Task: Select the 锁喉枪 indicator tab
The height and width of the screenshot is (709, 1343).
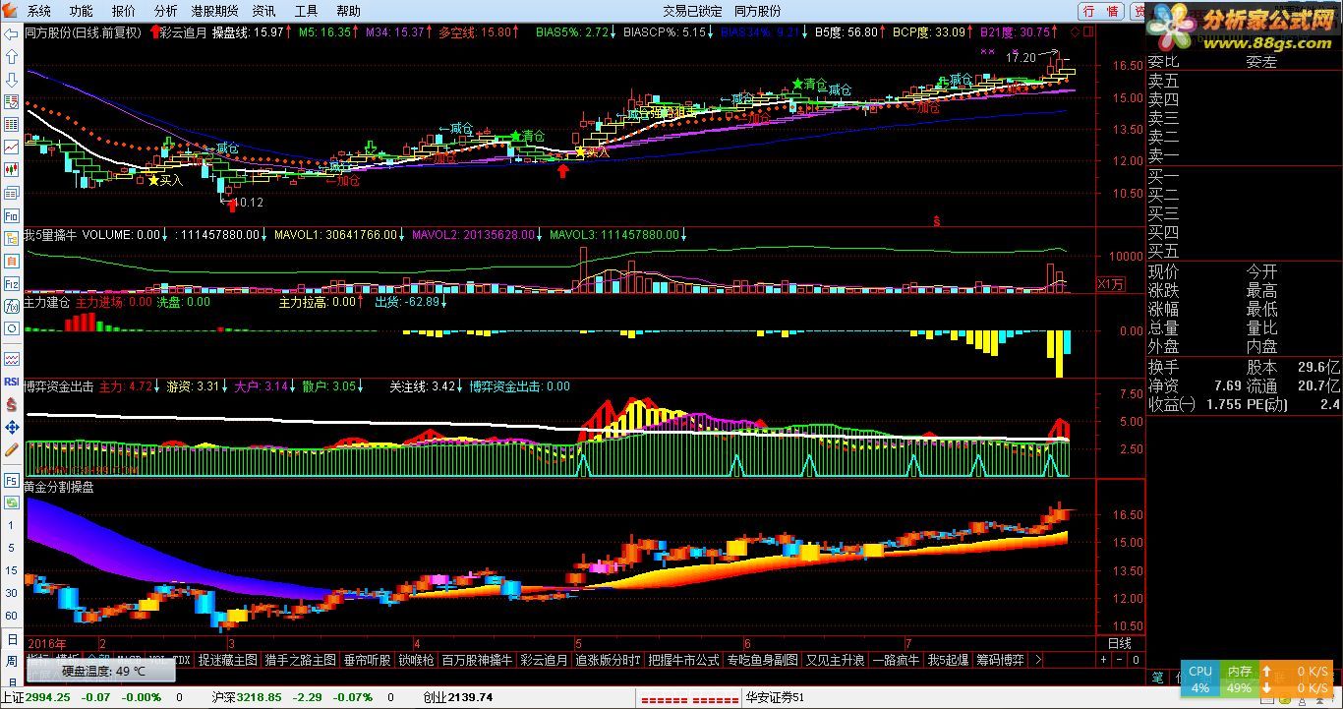Action: click(417, 660)
